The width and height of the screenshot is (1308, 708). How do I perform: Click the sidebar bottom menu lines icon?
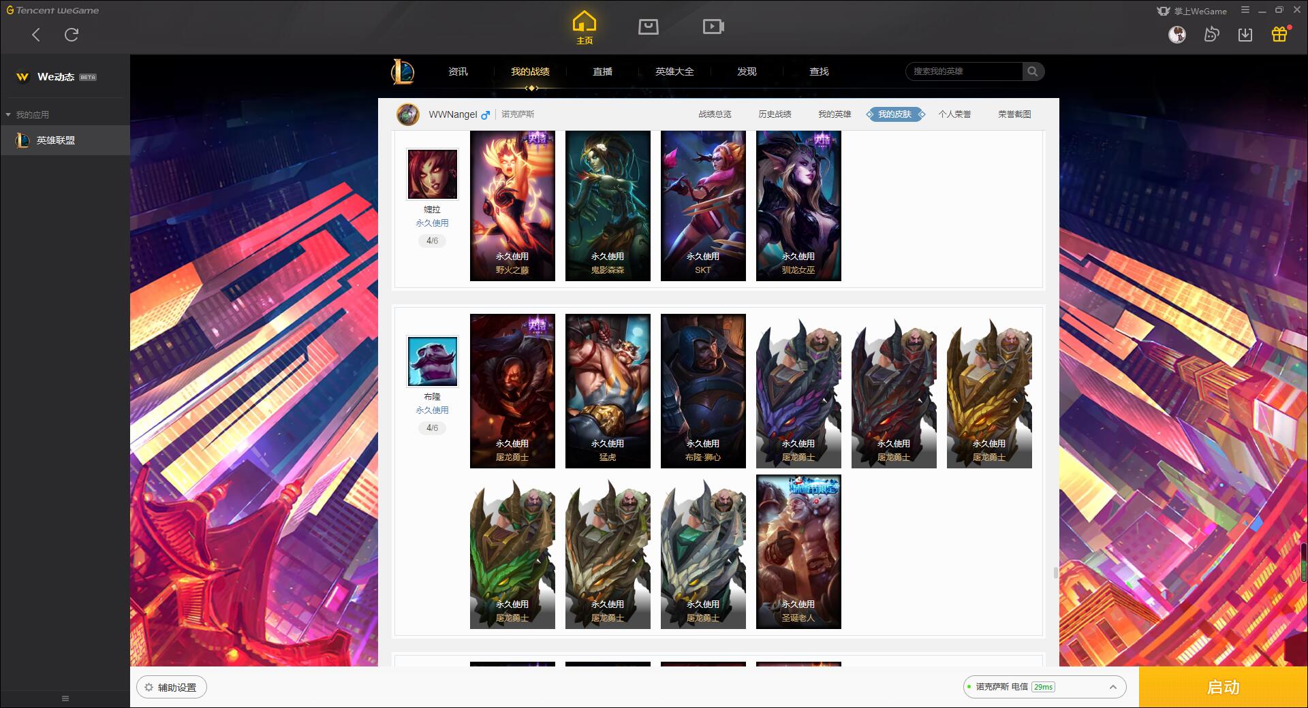[65, 698]
